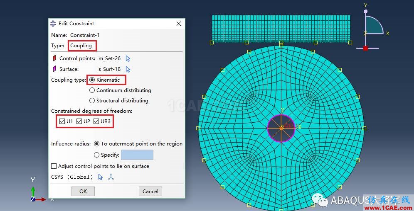The image size is (414, 211).
Task: Click the CSYS (Global) label
Action: (72, 177)
